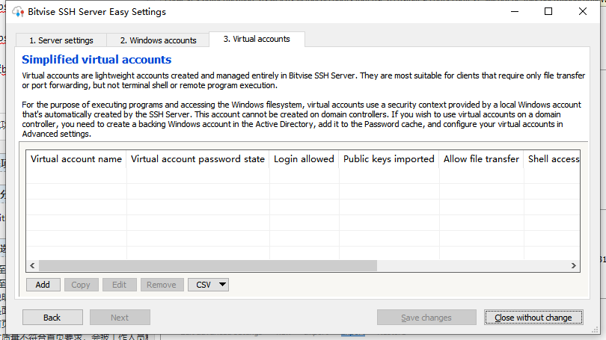Switch to the Windows accounts tab
The width and height of the screenshot is (606, 340).
[x=158, y=40]
